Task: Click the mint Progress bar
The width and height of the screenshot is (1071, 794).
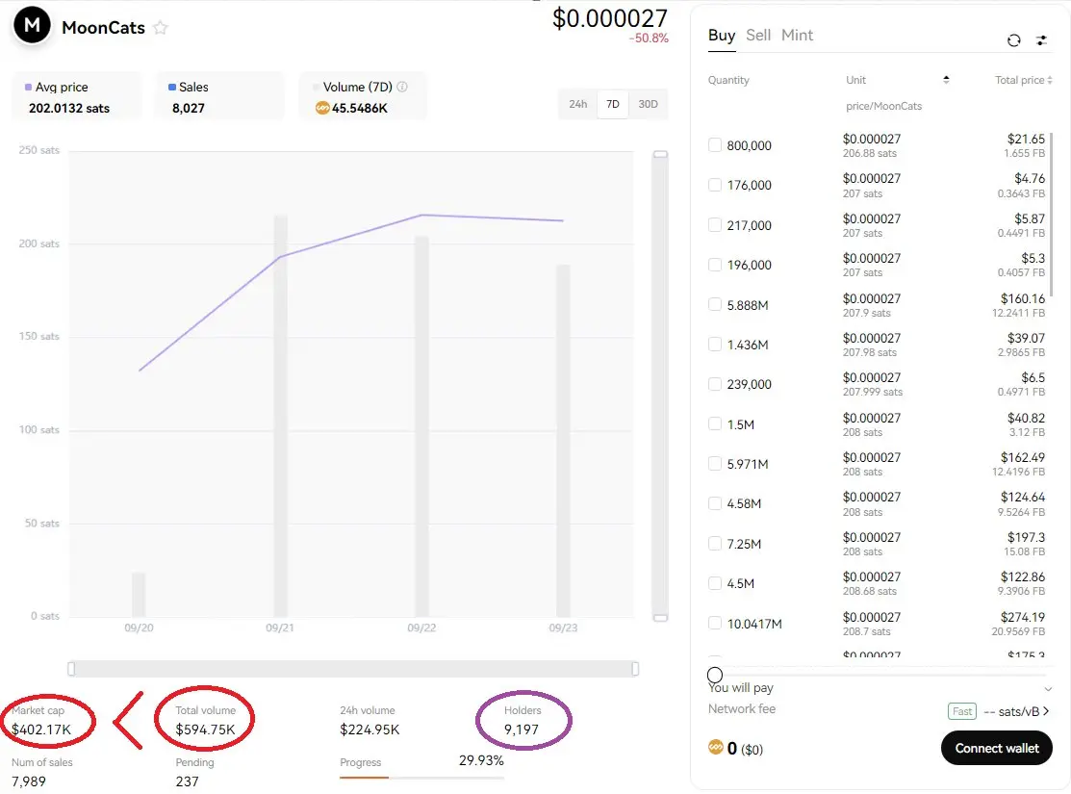Action: coord(421,778)
